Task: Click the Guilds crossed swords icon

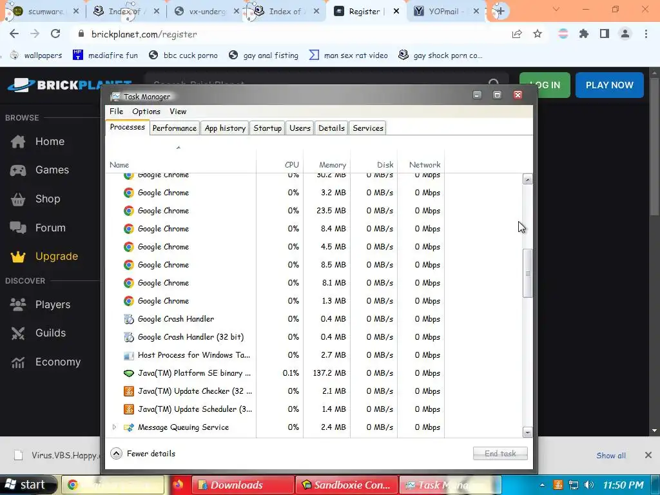Action: 18,333
